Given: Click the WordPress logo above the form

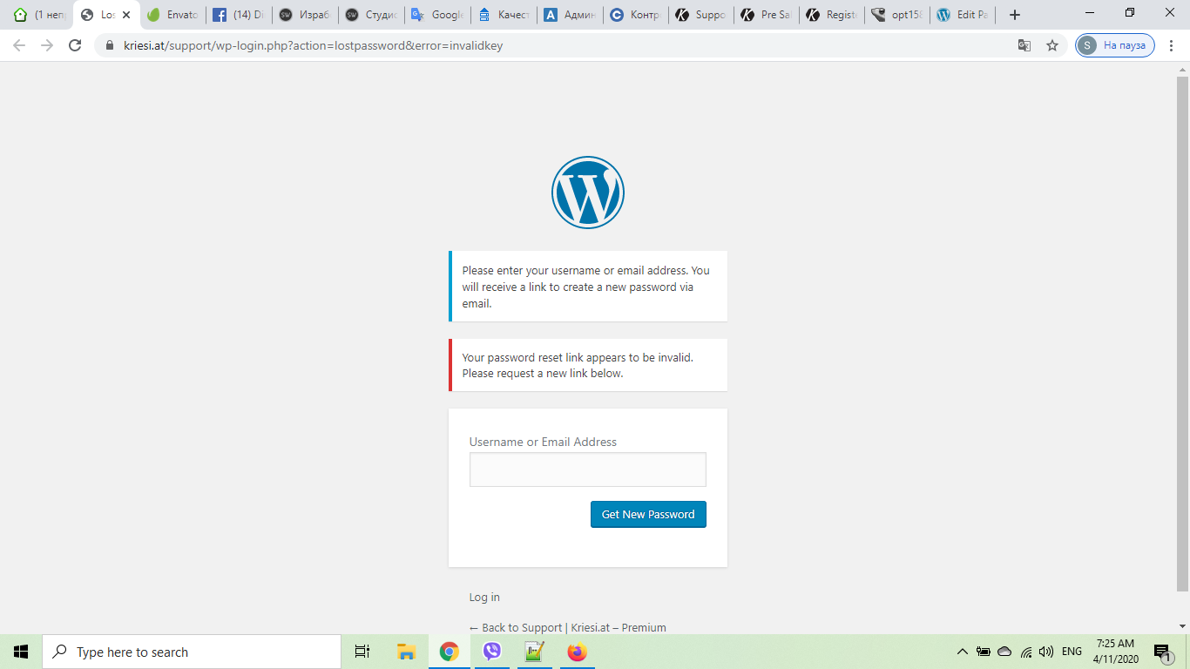Looking at the screenshot, I should [588, 193].
